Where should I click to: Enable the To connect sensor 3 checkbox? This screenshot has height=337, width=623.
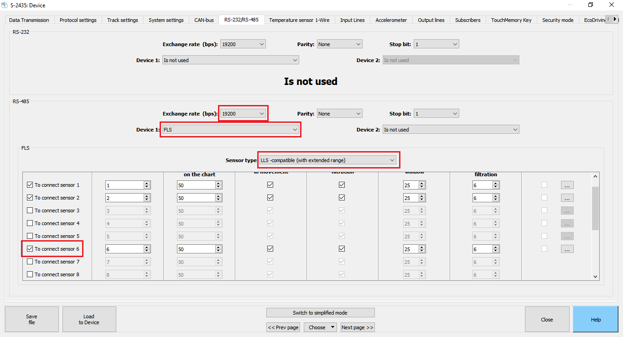pyautogui.click(x=30, y=211)
